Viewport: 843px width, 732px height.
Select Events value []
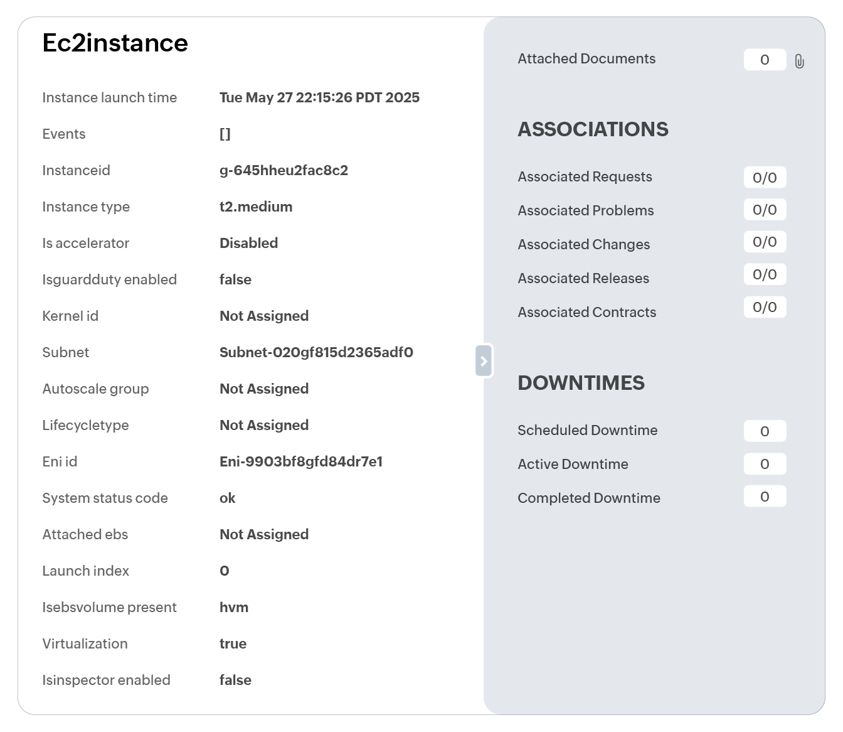(x=225, y=134)
